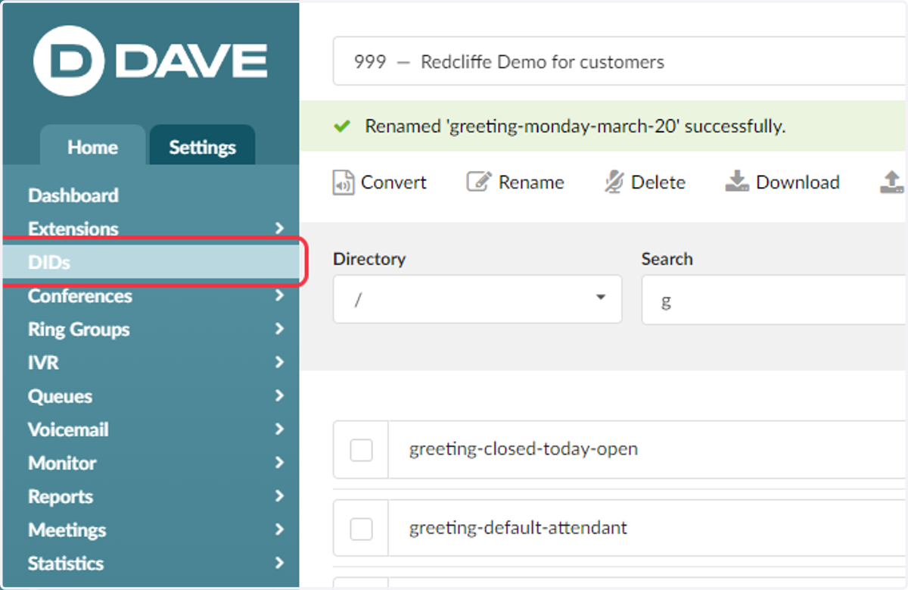Image resolution: width=908 pixels, height=590 pixels.
Task: Click the upload icon after Download
Action: [892, 182]
